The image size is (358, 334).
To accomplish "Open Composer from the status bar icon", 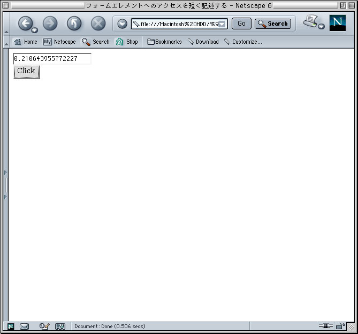I will (x=44, y=326).
